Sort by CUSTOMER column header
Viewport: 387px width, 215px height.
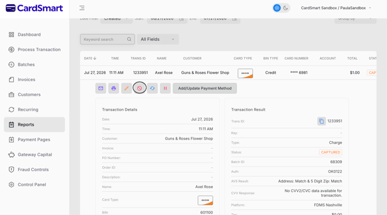192,58
